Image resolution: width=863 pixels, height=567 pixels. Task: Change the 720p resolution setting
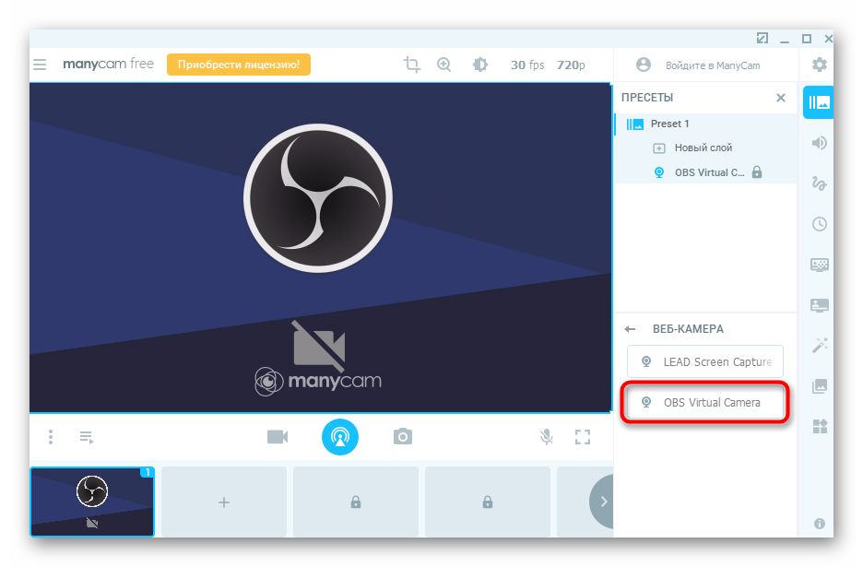tap(571, 65)
